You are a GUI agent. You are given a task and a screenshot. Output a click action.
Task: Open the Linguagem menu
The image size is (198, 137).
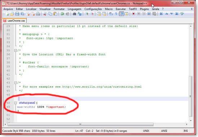[x=75, y=9]
